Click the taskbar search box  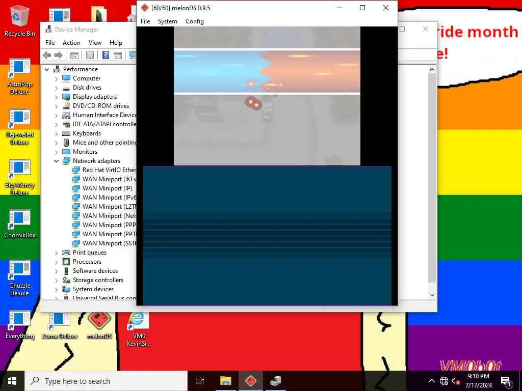(106, 381)
